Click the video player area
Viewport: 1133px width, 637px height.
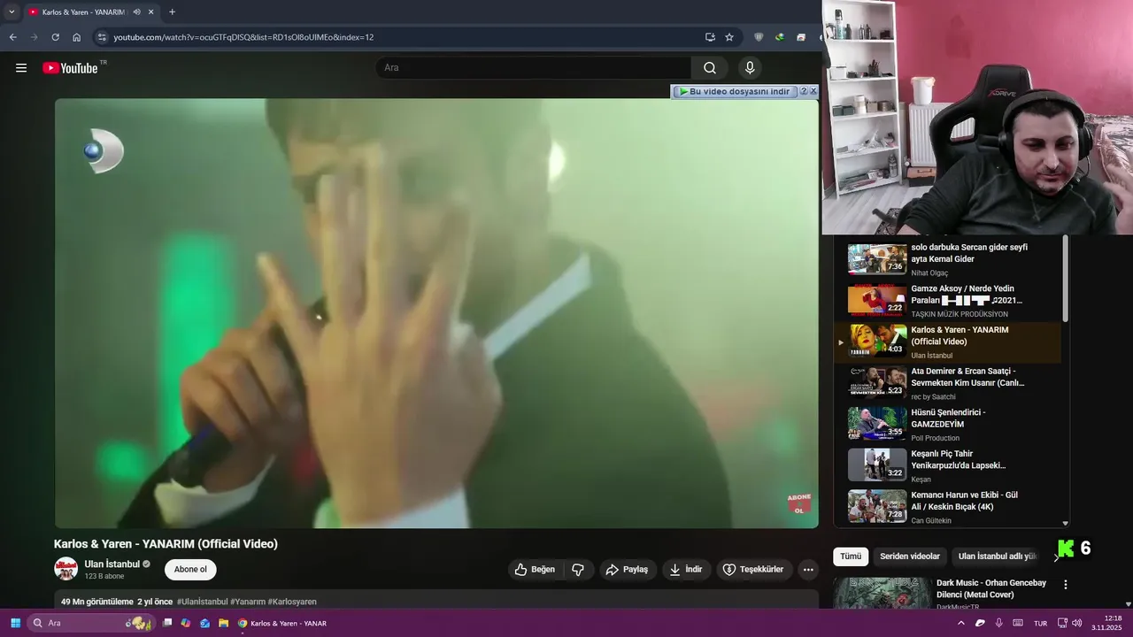click(436, 313)
